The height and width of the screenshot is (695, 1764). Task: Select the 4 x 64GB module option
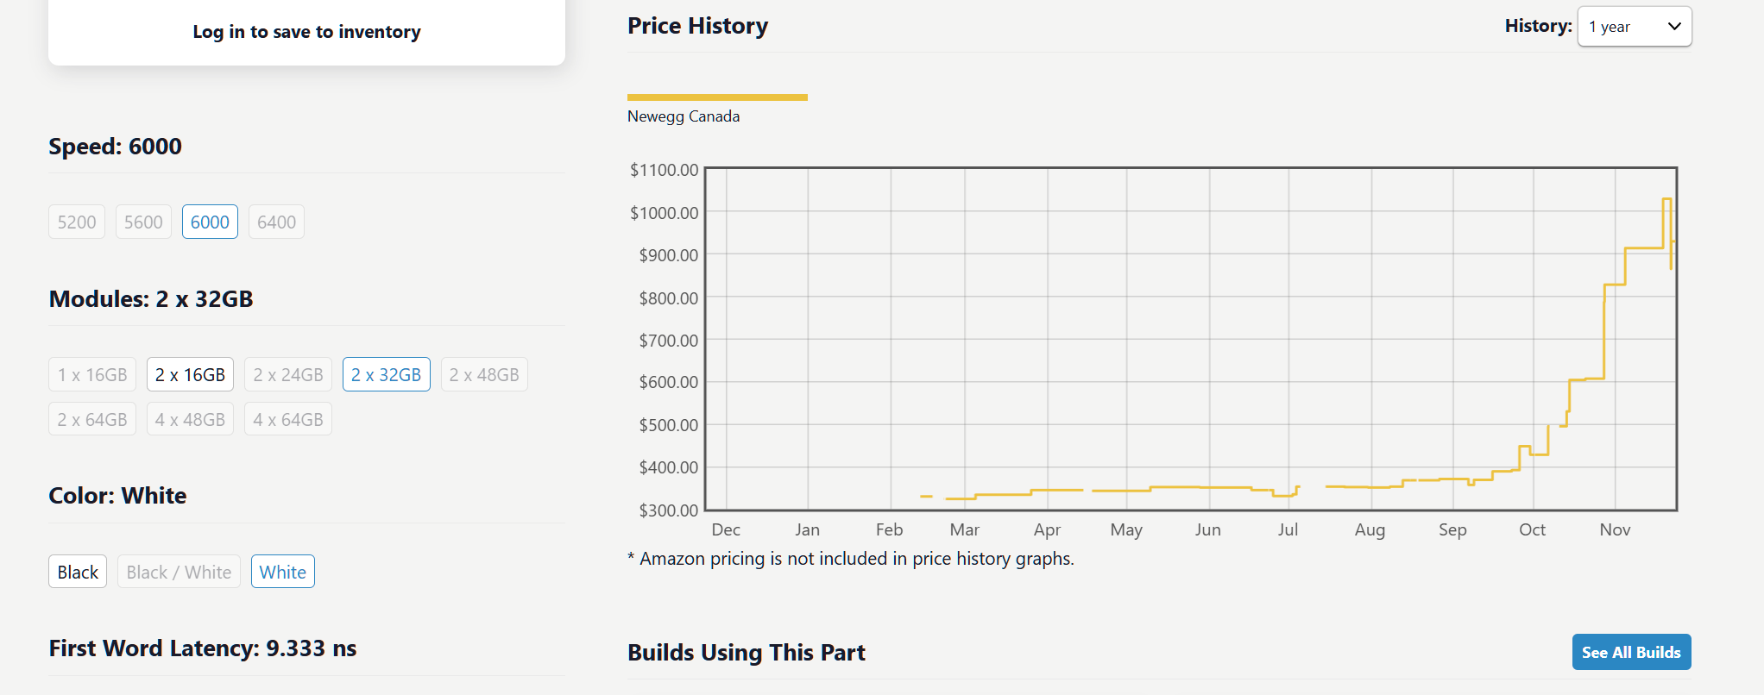coord(288,420)
